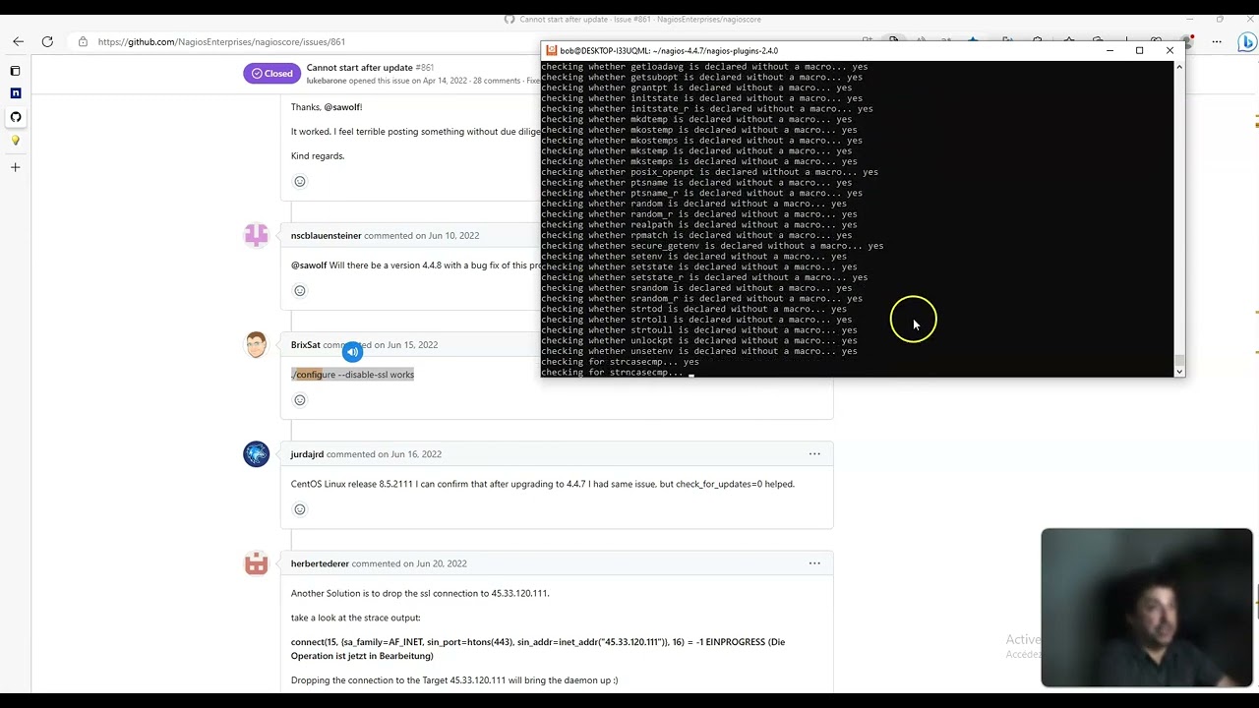Screen dimensions: 1259x708
Task: Switch to the blue 'n' pinned vertical tab
Action: coord(15,93)
